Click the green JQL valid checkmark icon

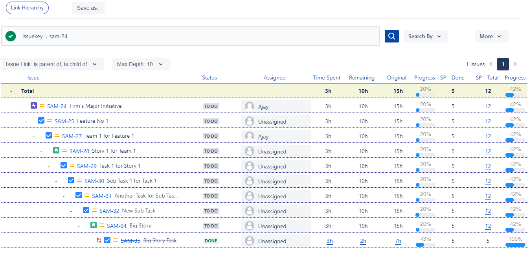point(11,36)
